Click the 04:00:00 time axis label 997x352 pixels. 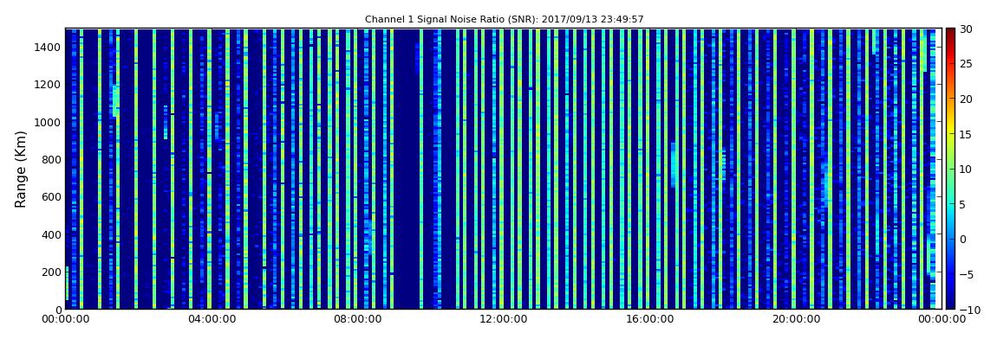tap(211, 319)
